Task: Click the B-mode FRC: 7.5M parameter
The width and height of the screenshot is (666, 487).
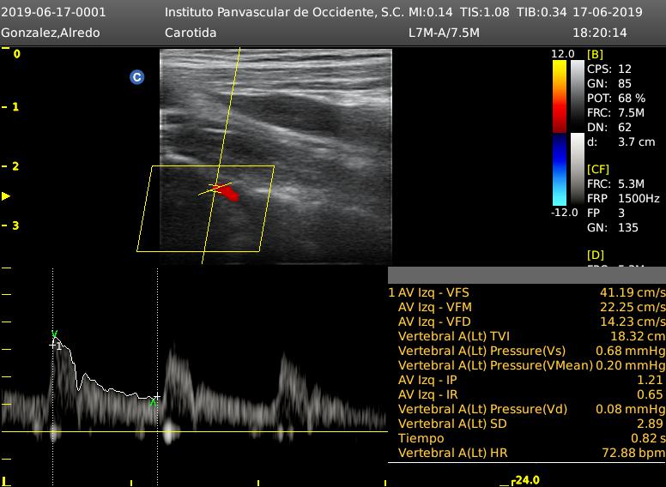Action: [x=616, y=113]
